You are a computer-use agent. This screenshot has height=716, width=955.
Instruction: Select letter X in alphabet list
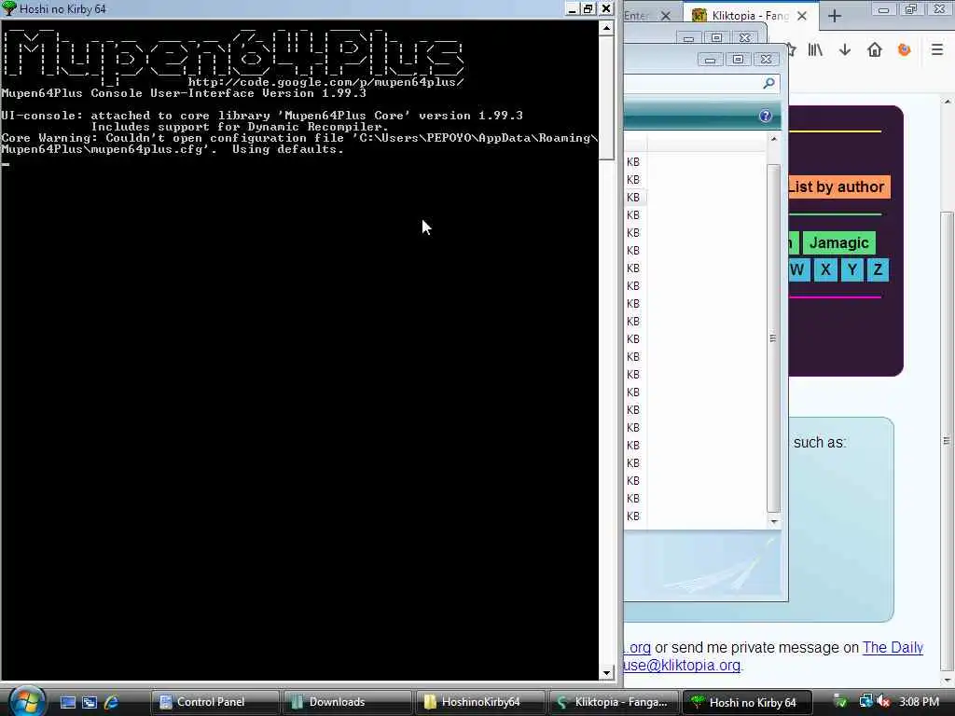[825, 269]
